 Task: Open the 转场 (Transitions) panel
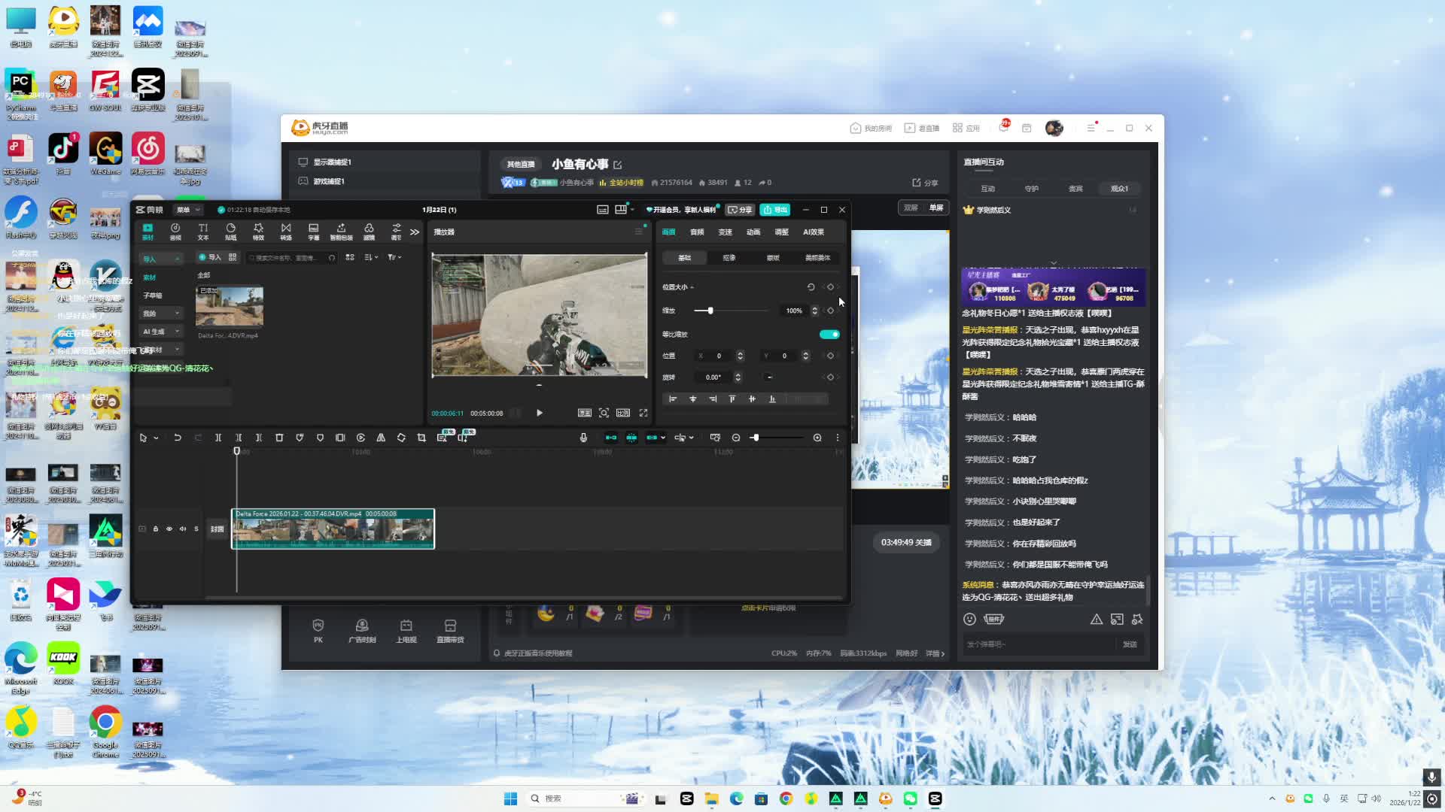[286, 231]
